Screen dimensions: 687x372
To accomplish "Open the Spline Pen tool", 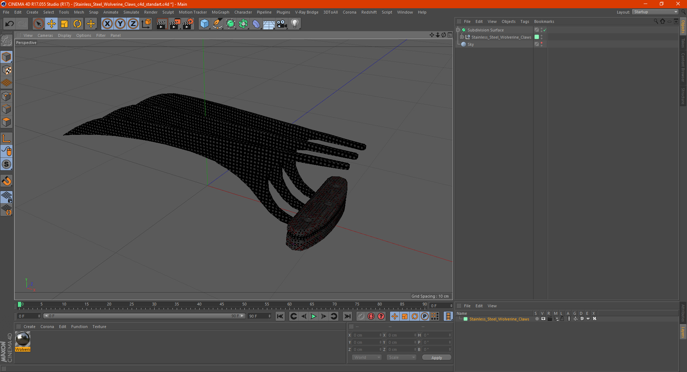I will (217, 24).
